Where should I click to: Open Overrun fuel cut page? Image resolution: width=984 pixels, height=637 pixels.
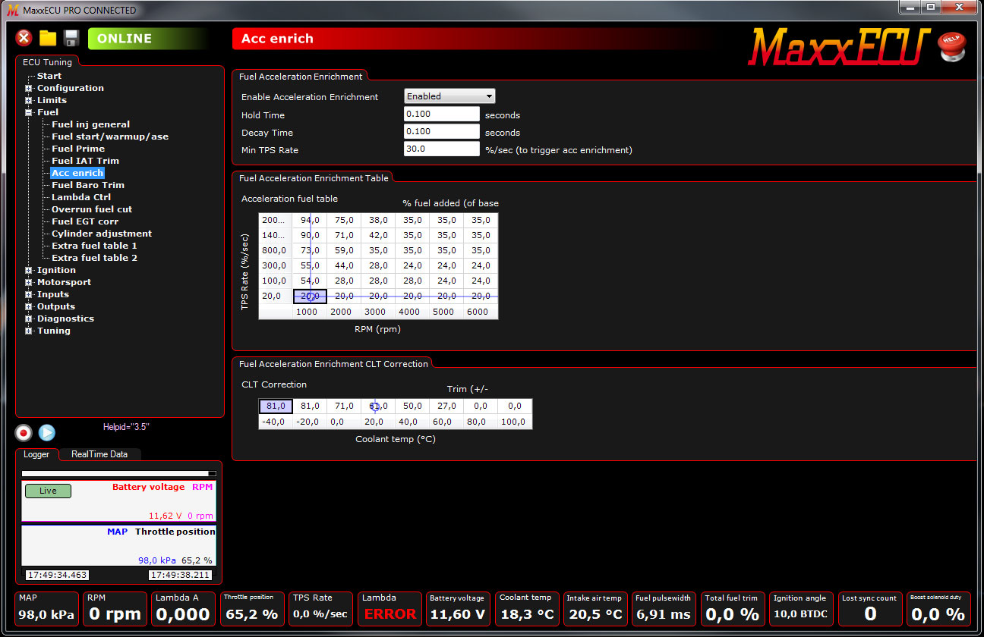[x=92, y=209]
